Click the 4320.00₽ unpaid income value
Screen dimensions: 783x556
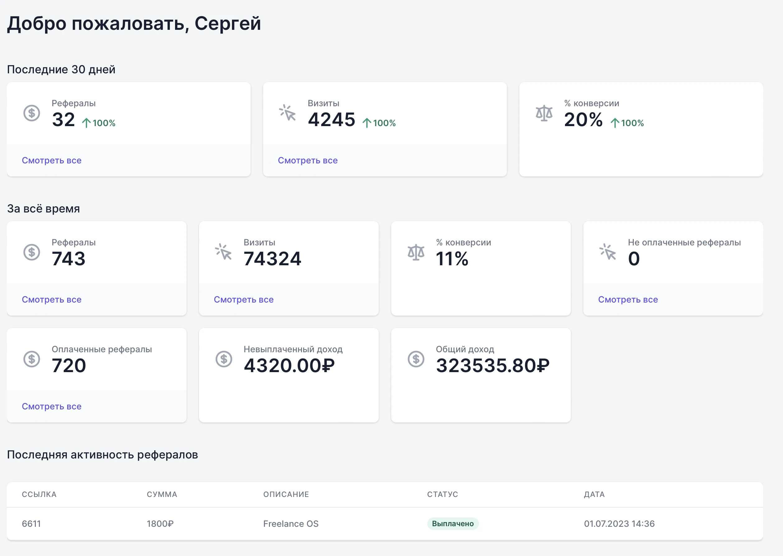[x=289, y=365]
